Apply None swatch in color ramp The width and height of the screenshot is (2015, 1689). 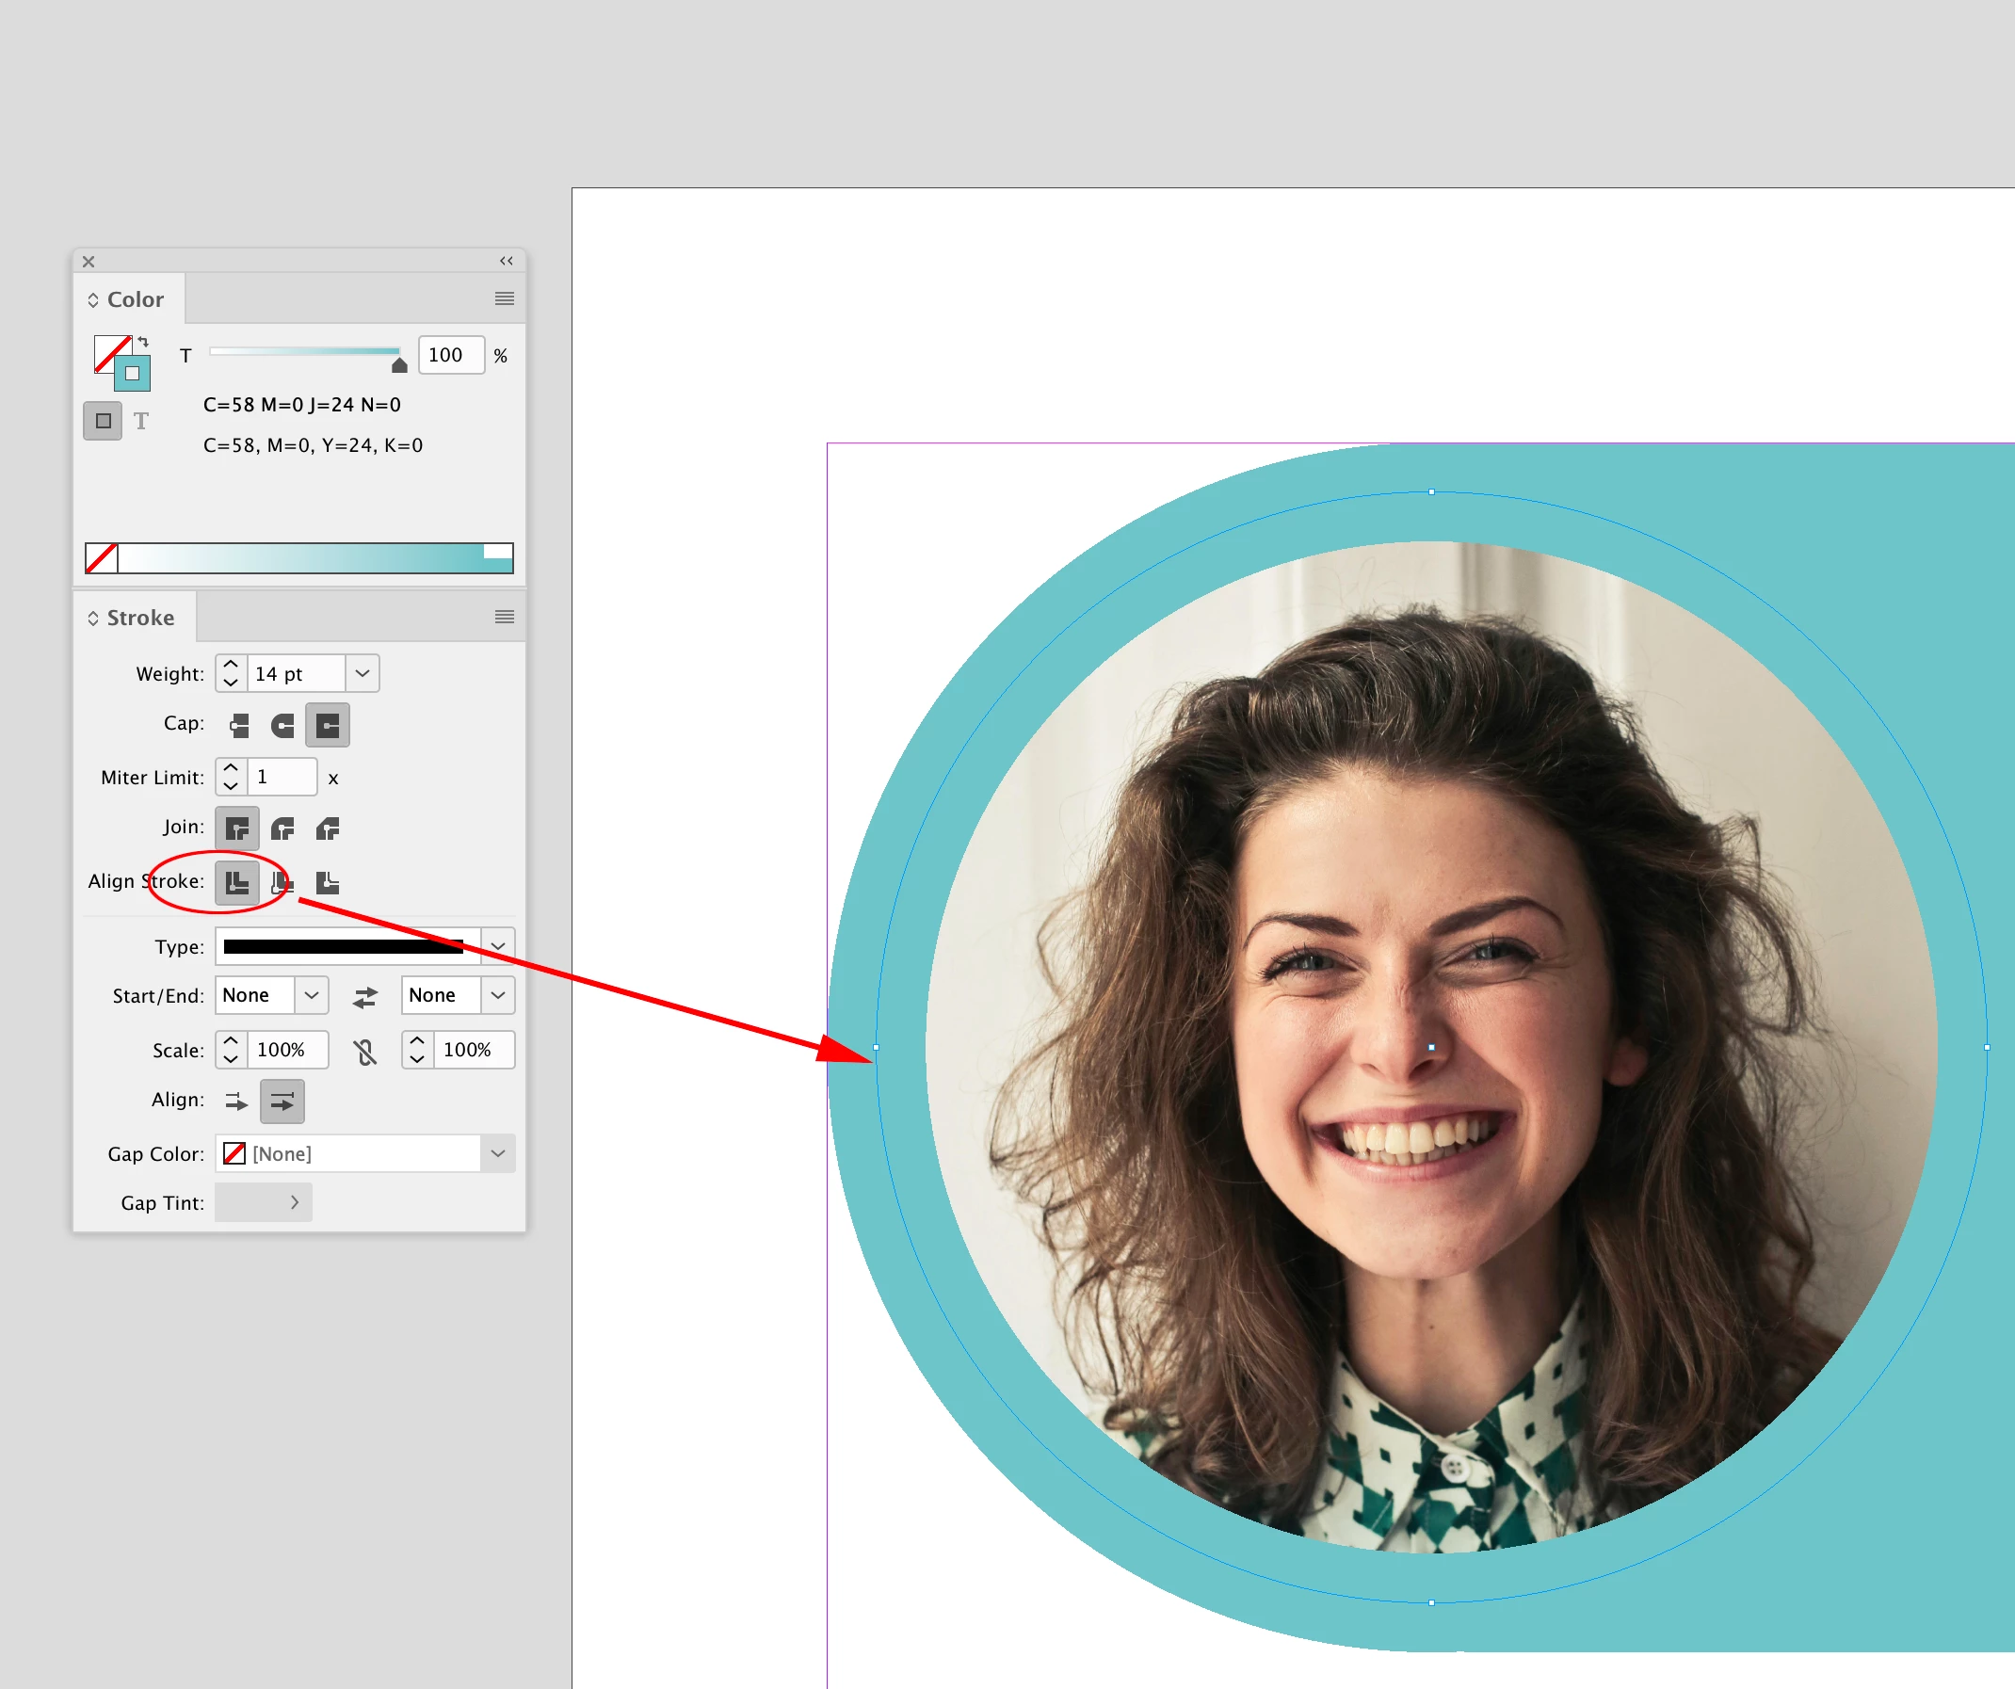tap(102, 557)
